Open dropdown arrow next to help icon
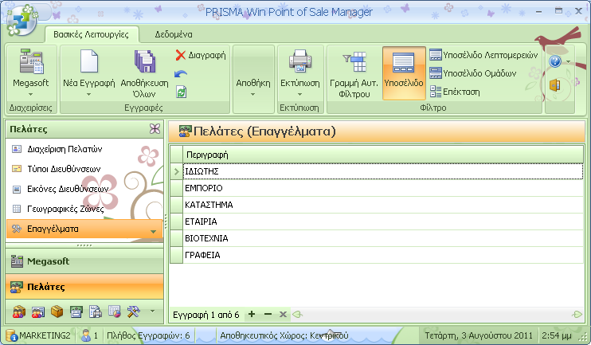591x345 pixels. pos(568,61)
